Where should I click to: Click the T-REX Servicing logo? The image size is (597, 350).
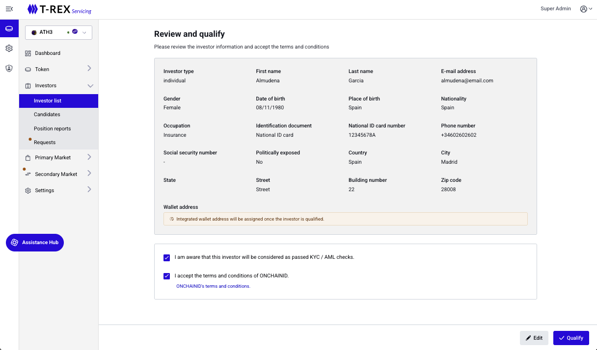coord(59,9)
